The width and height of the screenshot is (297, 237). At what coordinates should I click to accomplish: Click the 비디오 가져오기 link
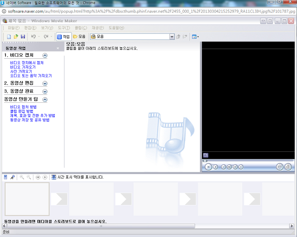pos(23,67)
